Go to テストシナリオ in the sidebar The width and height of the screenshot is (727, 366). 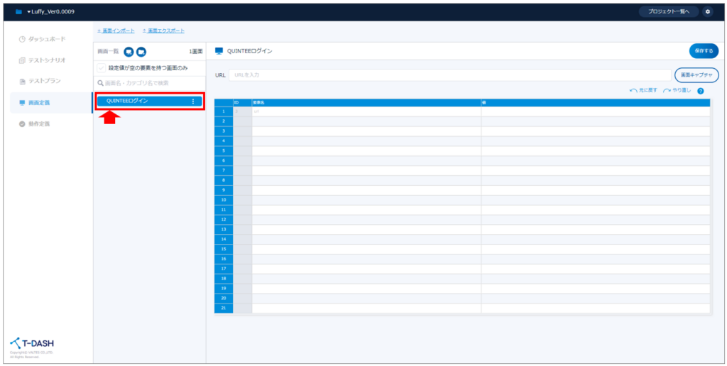(x=46, y=60)
